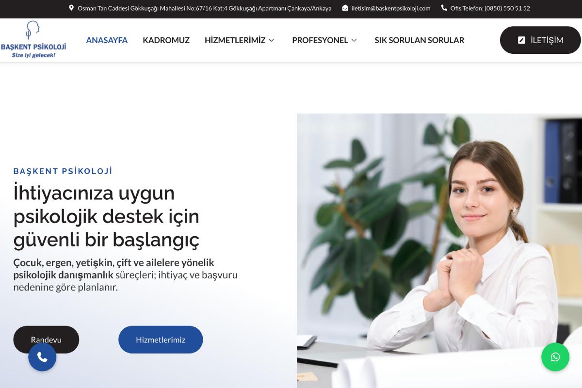Open SIK SORULAN SORULAR page

coord(420,40)
